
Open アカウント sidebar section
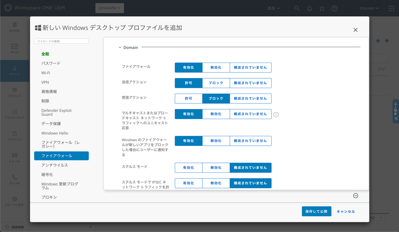(x=14, y=92)
